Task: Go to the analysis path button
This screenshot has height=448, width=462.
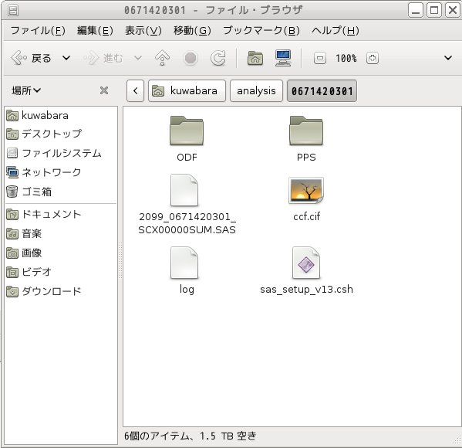Action: coord(256,90)
